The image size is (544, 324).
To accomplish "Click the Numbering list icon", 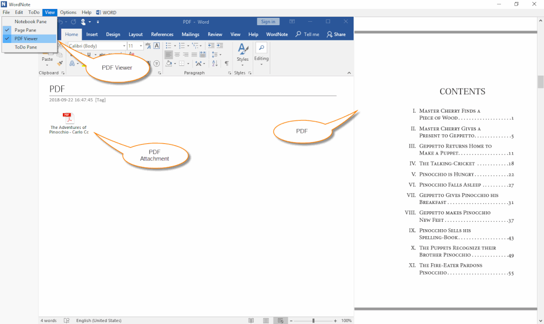I will click(x=182, y=45).
